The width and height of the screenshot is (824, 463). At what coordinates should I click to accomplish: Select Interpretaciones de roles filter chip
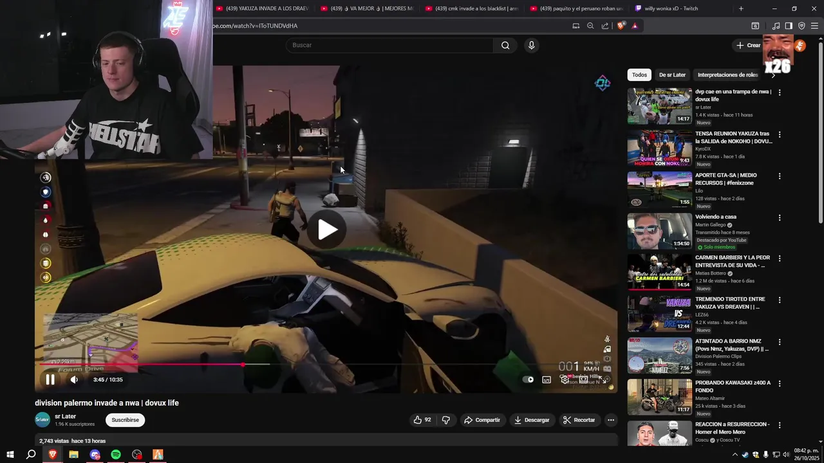click(x=727, y=75)
